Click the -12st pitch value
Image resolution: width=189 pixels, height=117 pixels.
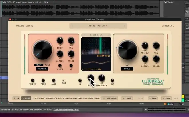[47, 65]
